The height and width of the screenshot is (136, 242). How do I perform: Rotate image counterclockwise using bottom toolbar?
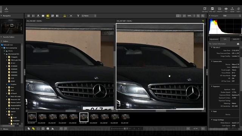point(61,128)
